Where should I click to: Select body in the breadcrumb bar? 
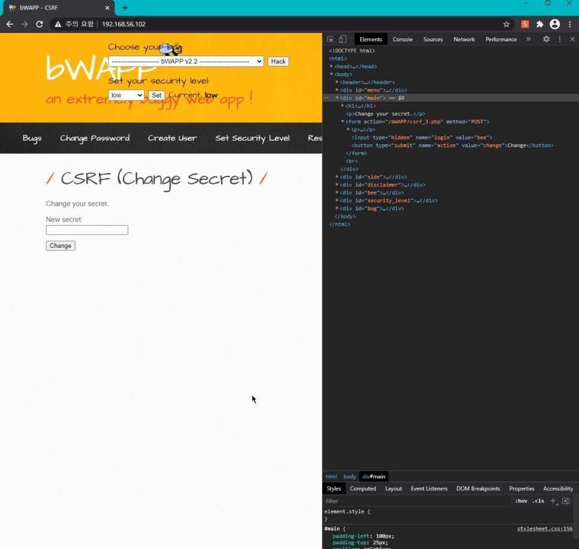[349, 477]
